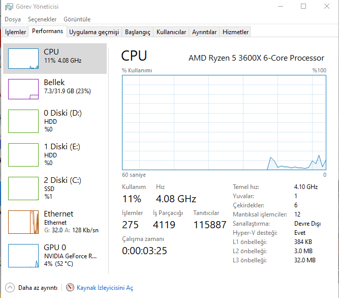Select the CPU usage mini graph thumbnail
Viewport: 339px width, 298px height.
pyautogui.click(x=23, y=59)
